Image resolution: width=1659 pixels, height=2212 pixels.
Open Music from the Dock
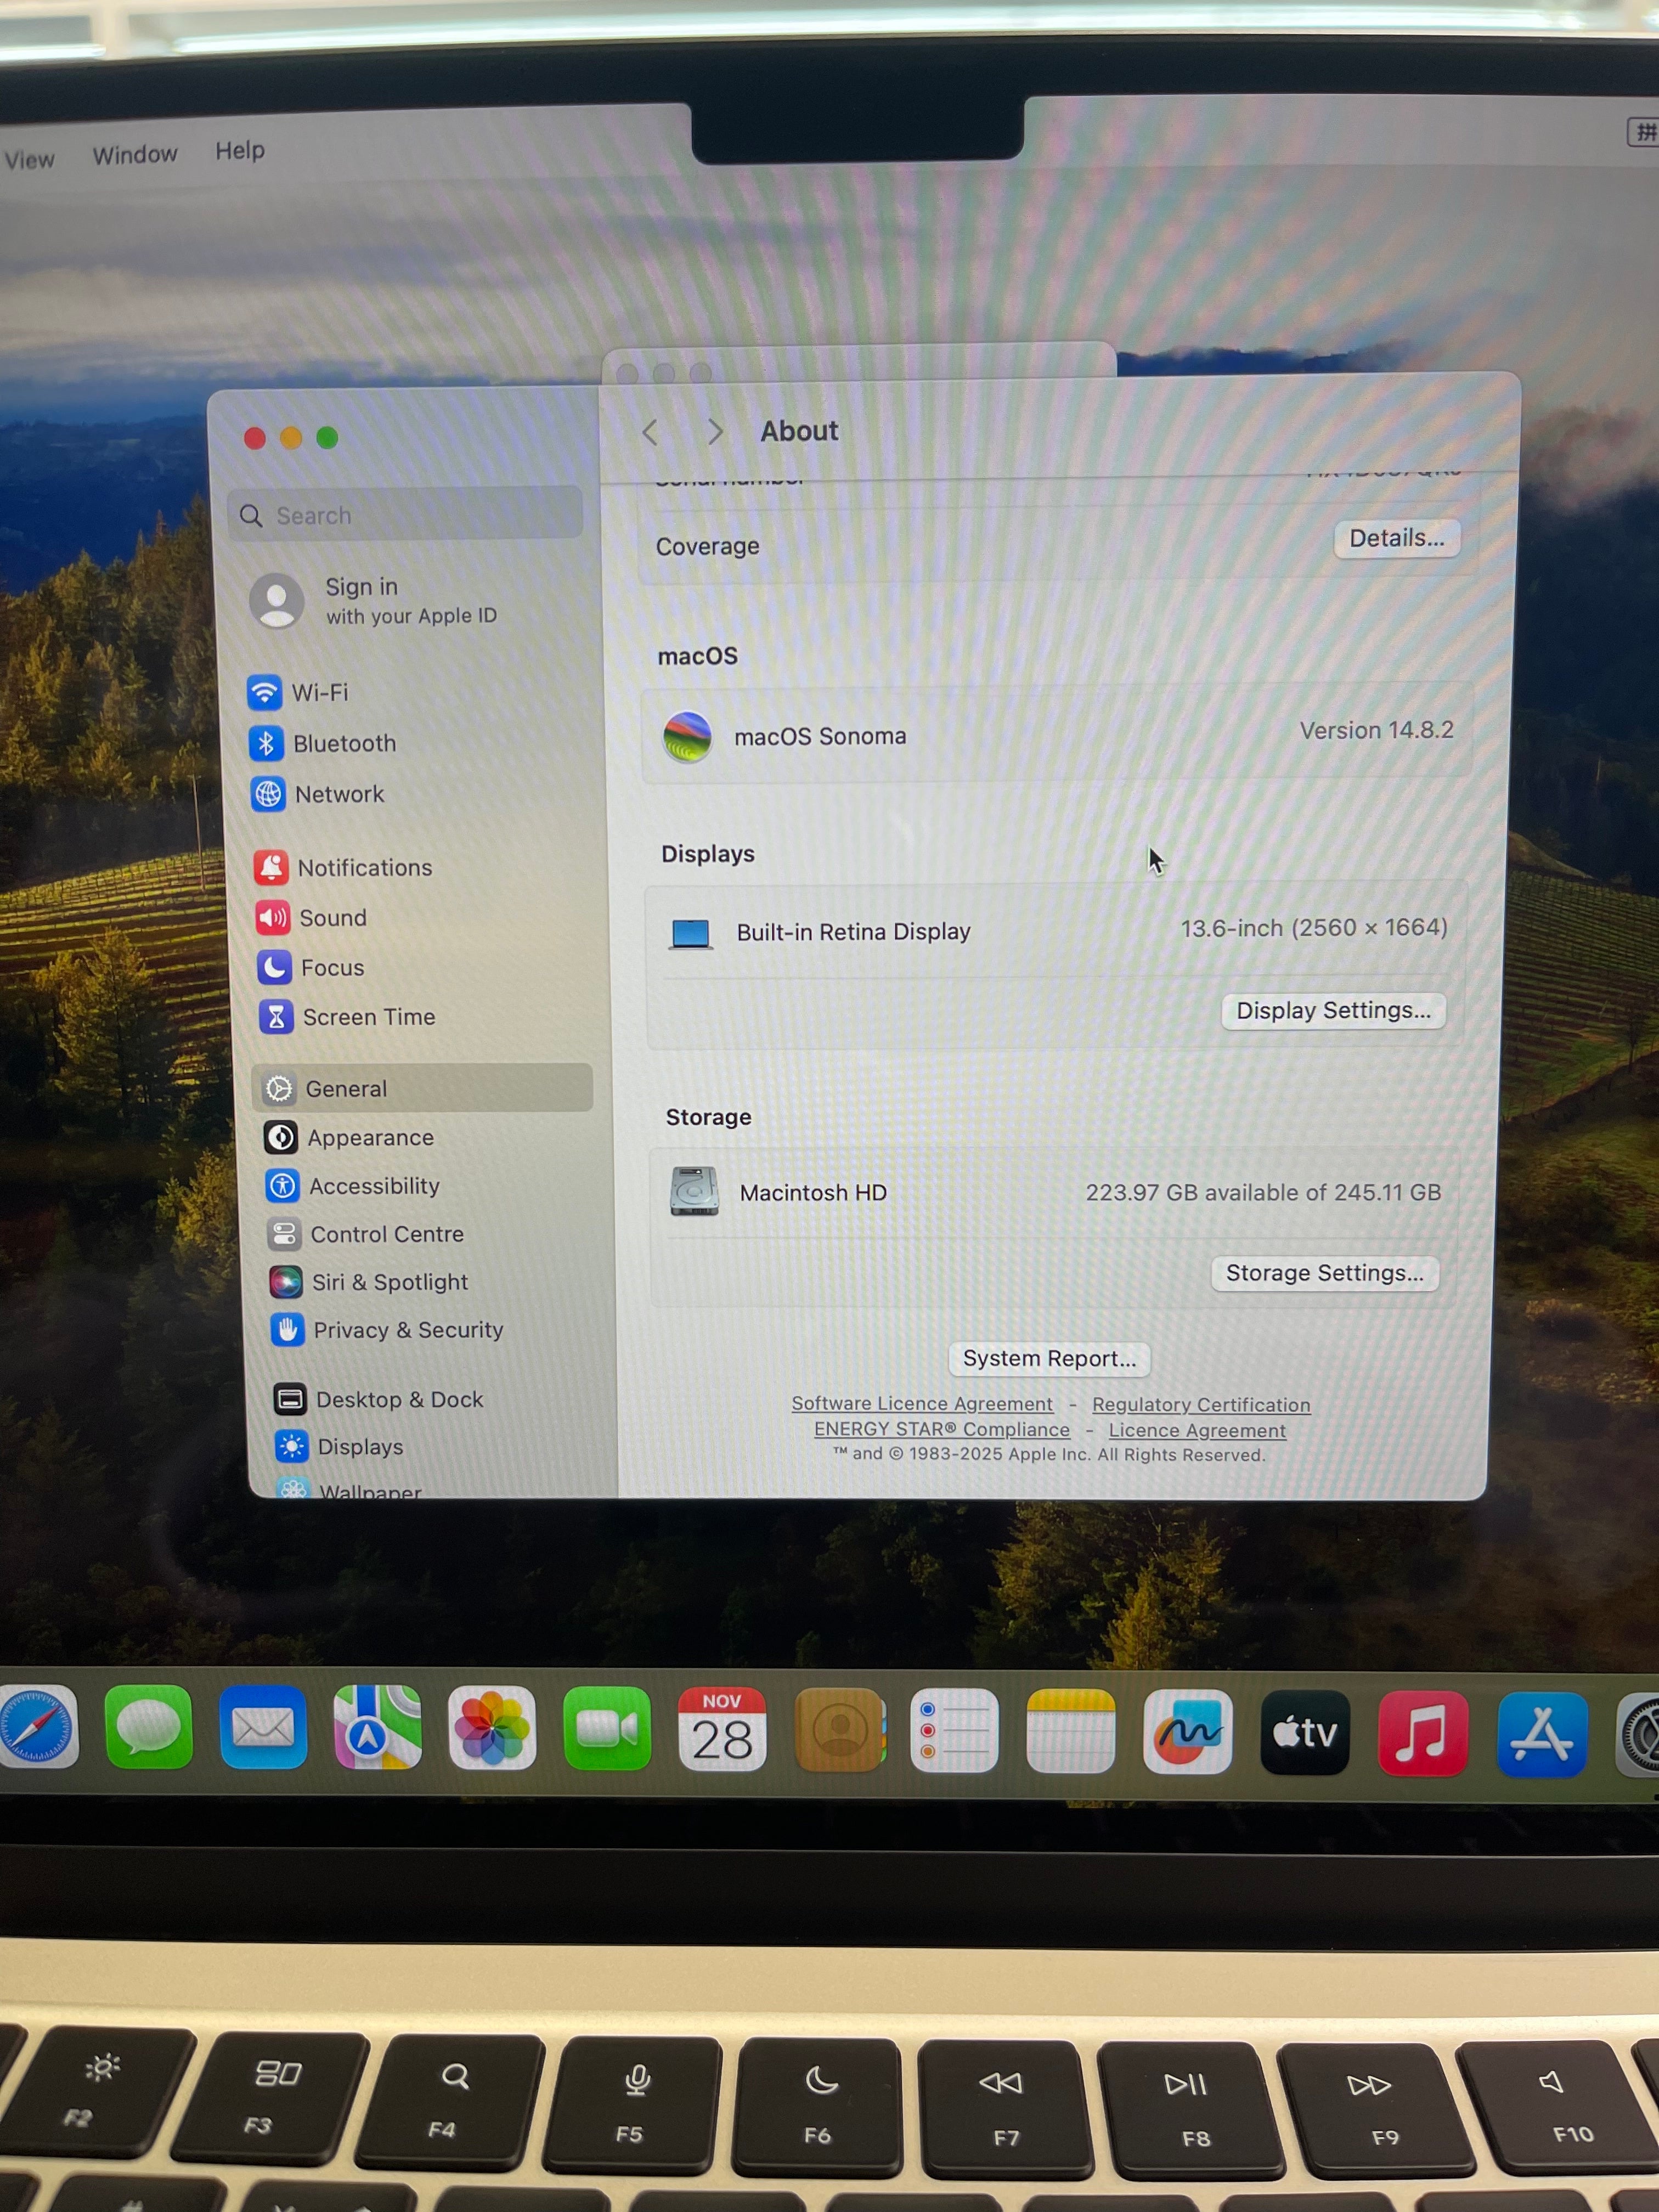[1423, 1734]
